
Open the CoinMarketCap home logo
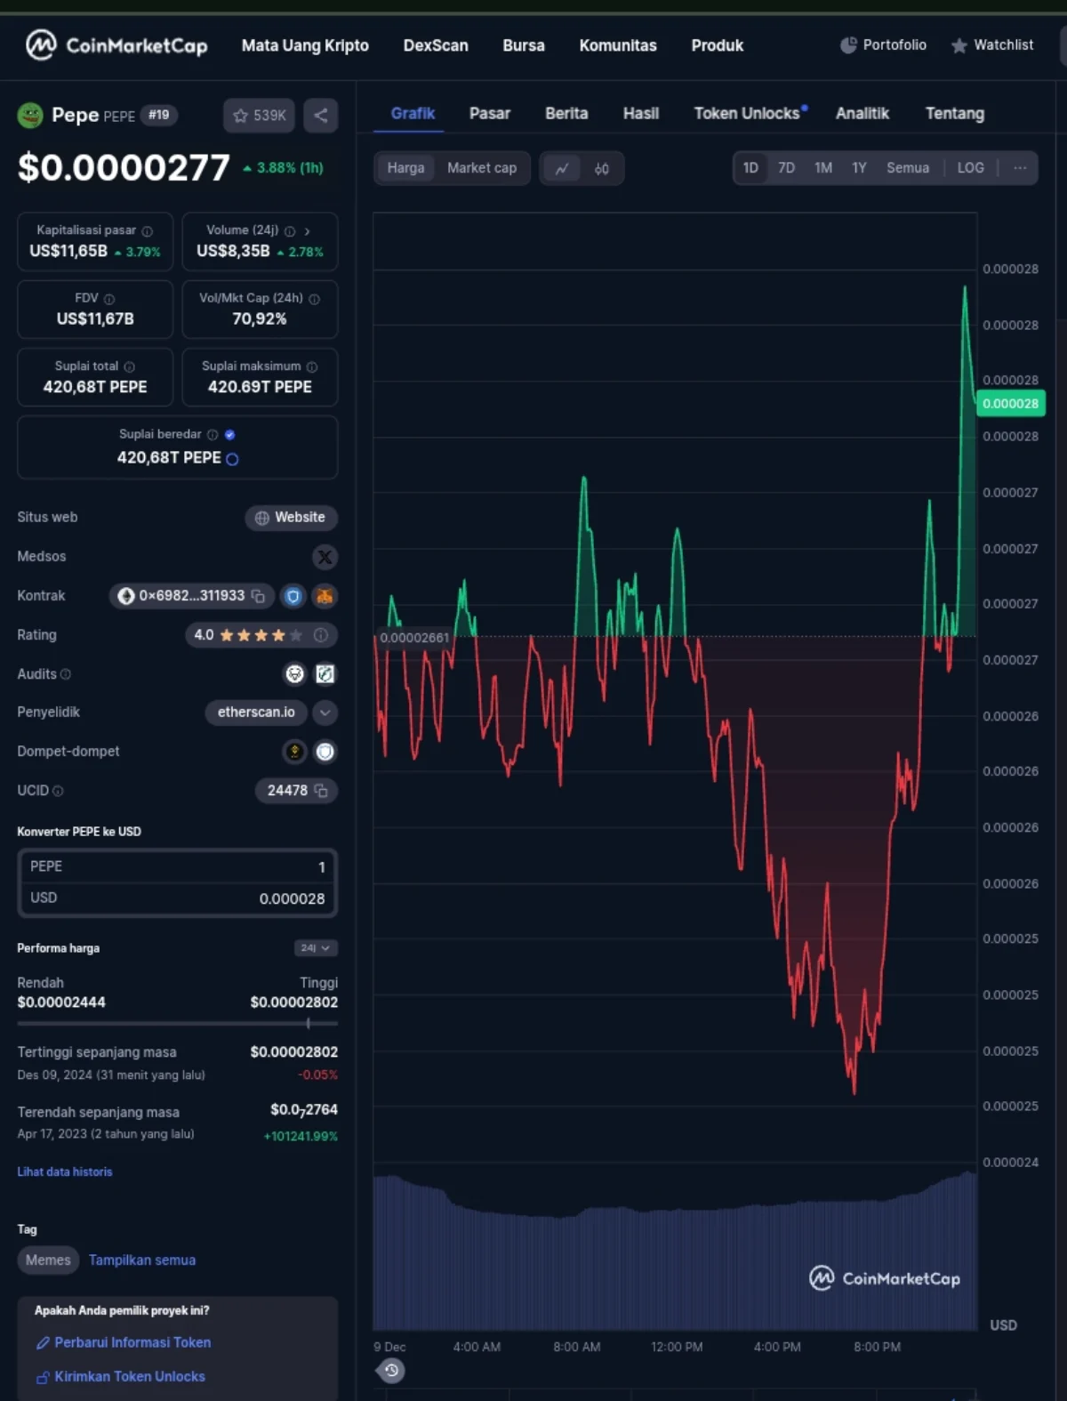(116, 44)
